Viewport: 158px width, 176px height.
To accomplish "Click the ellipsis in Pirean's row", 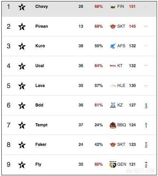I will (146, 26).
